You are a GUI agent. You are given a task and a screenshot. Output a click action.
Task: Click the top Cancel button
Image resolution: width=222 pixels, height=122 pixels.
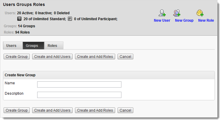(x=126, y=57)
